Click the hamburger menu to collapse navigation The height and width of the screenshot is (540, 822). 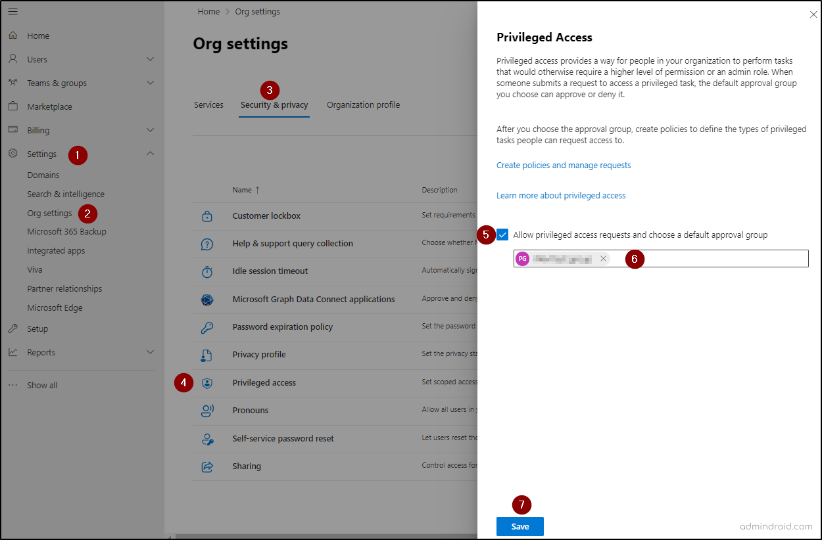pyautogui.click(x=12, y=11)
